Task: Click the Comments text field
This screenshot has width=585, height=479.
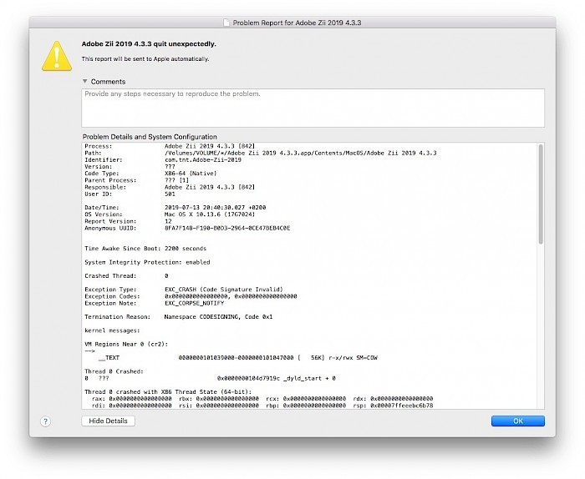Action: click(x=313, y=108)
